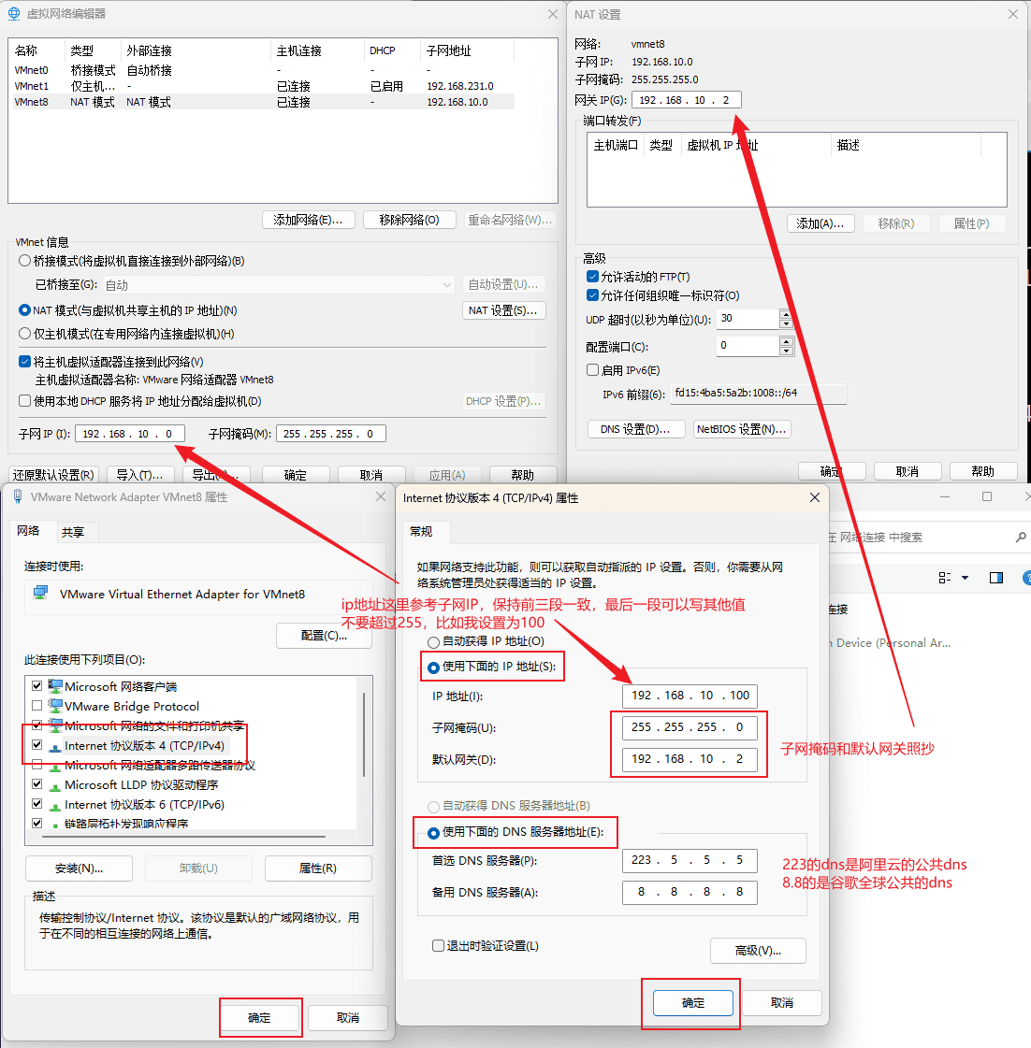Click horizontal scrollbar in protocol items list
Image resolution: width=1031 pixels, height=1048 pixels.
point(184,836)
